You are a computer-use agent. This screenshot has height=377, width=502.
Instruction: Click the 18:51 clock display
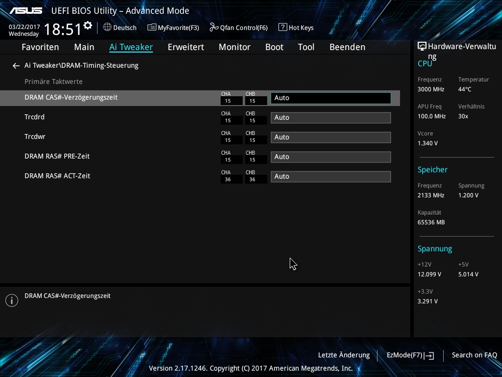(62, 29)
